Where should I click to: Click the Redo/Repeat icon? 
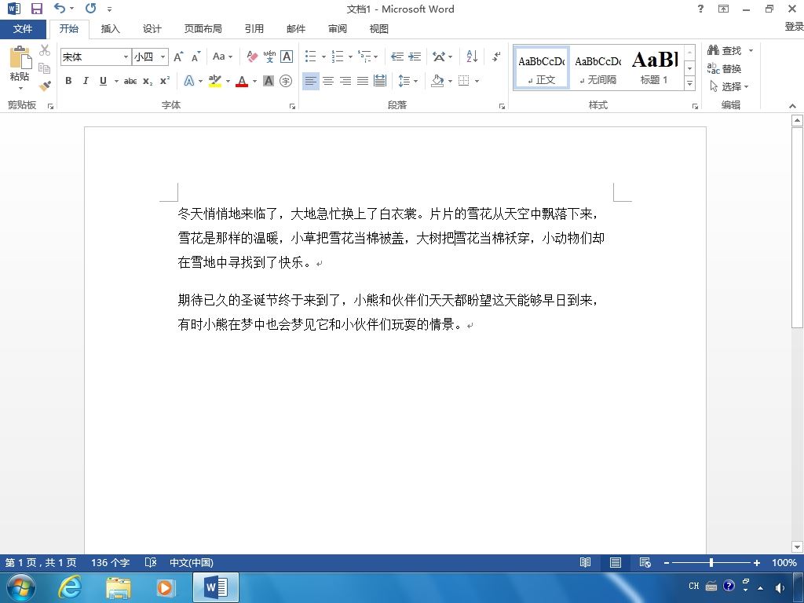click(91, 8)
